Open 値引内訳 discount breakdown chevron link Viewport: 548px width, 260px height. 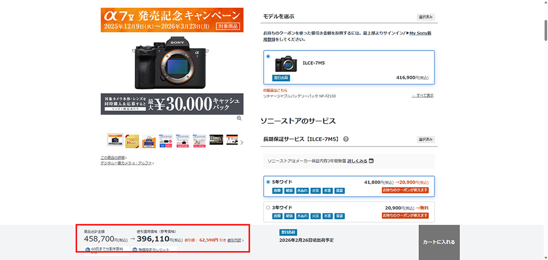pyautogui.click(x=236, y=240)
